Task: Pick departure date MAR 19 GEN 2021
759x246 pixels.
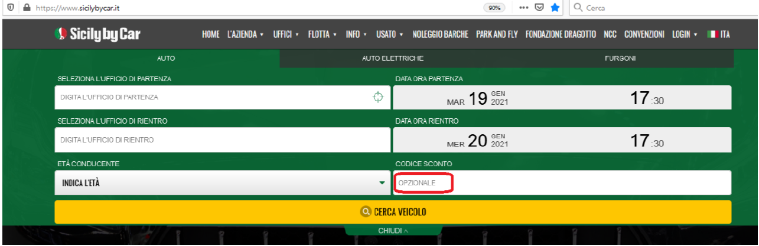Action: [478, 98]
